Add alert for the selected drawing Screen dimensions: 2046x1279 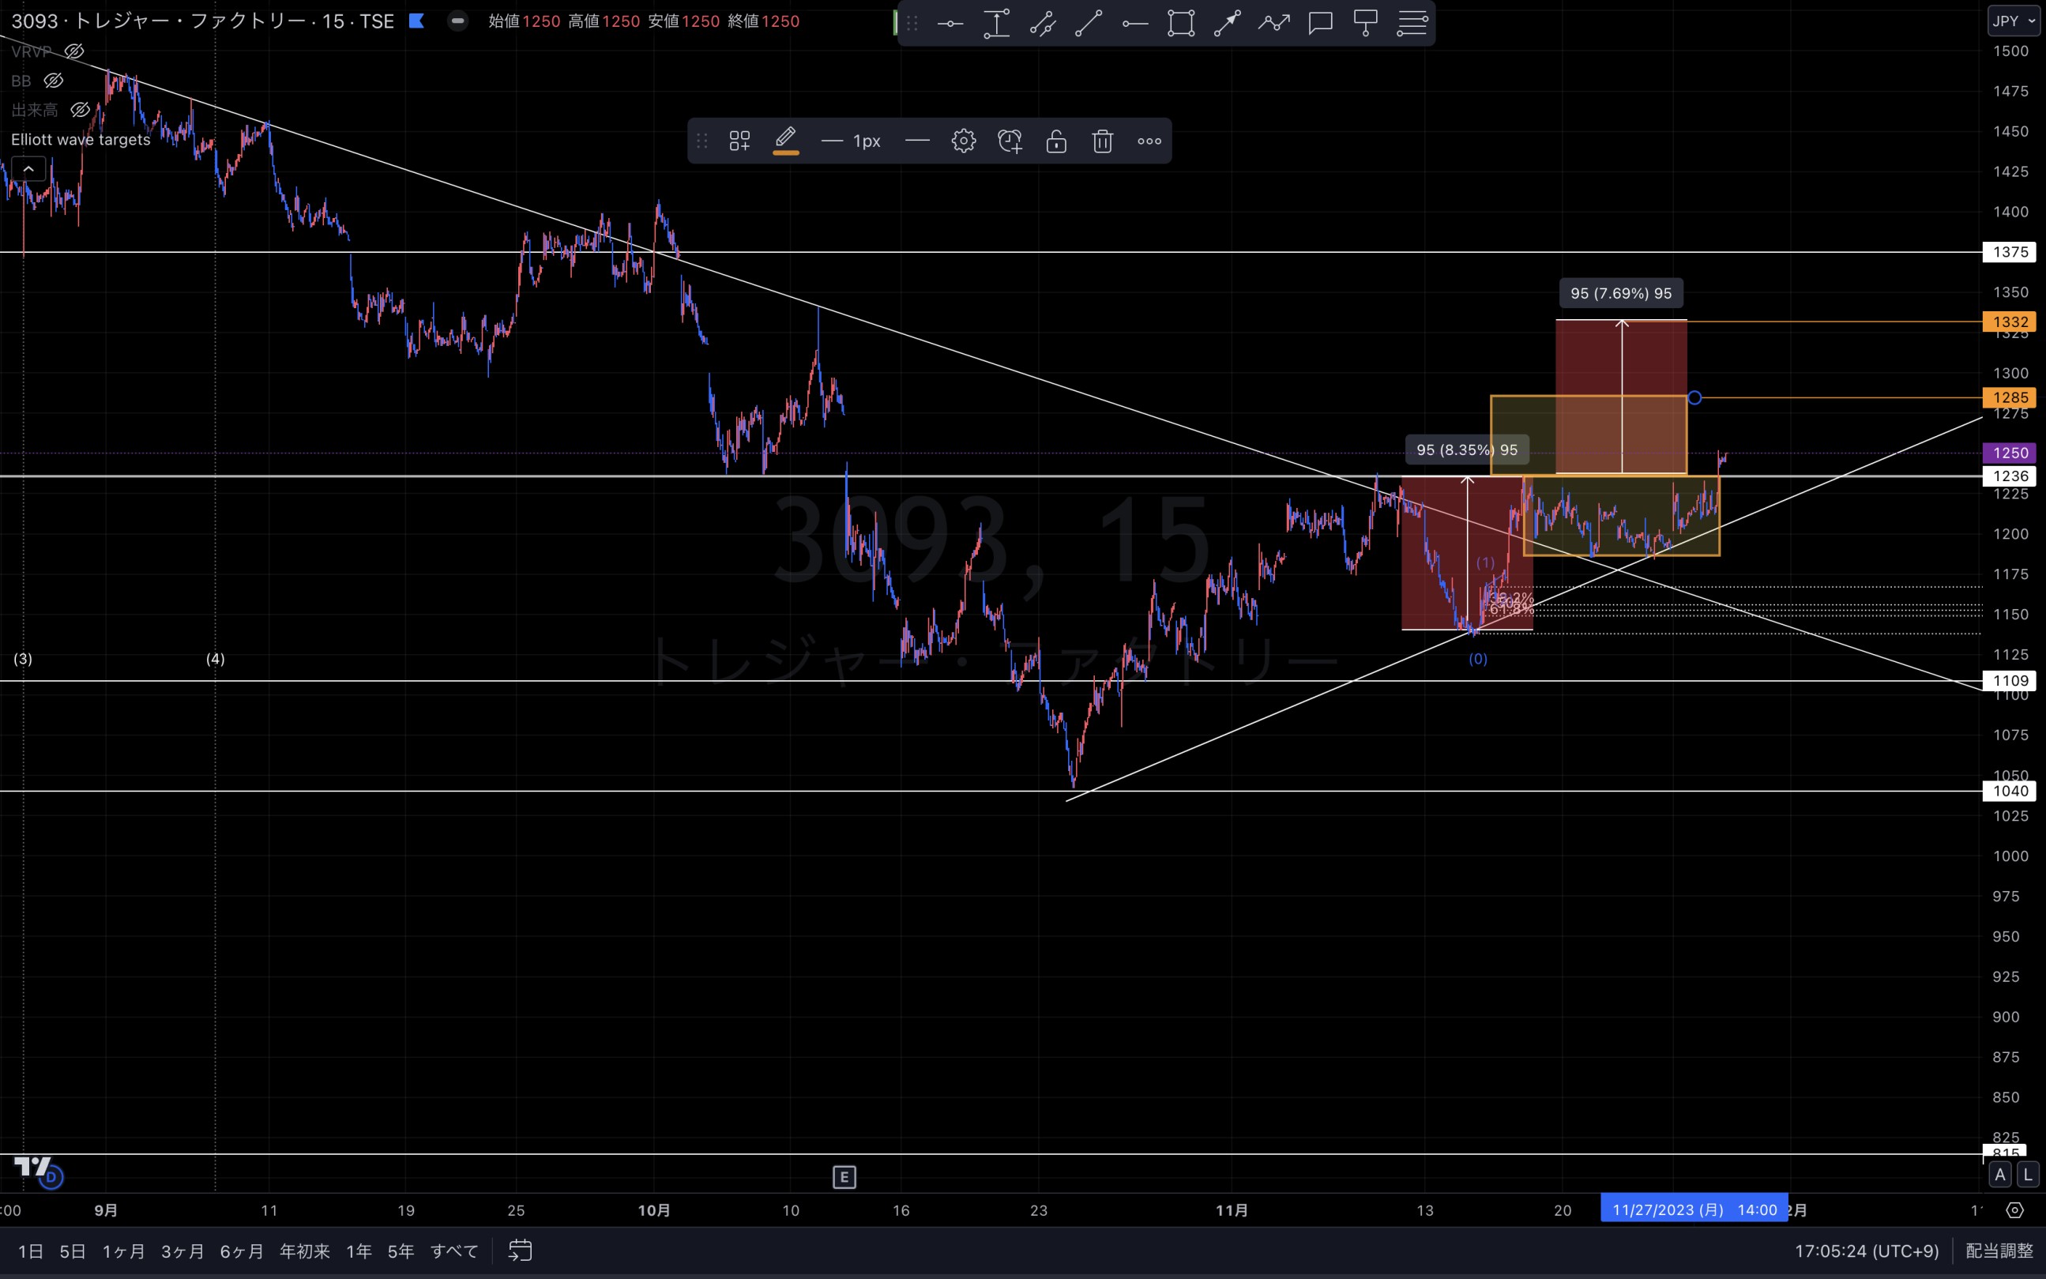(1010, 141)
